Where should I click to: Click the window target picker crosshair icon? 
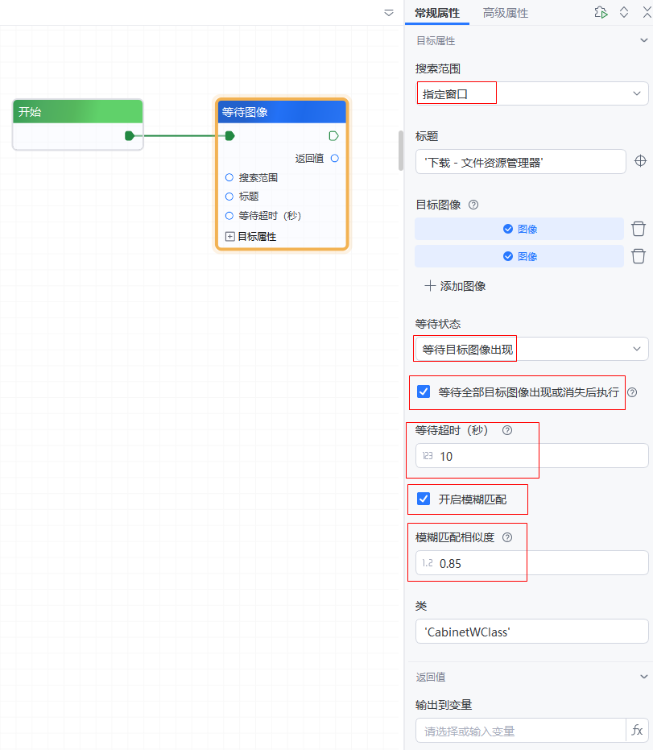point(641,161)
